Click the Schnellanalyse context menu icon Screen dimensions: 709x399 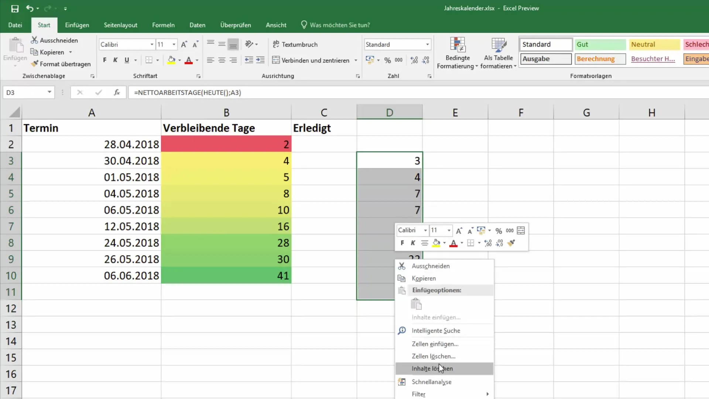click(x=402, y=382)
